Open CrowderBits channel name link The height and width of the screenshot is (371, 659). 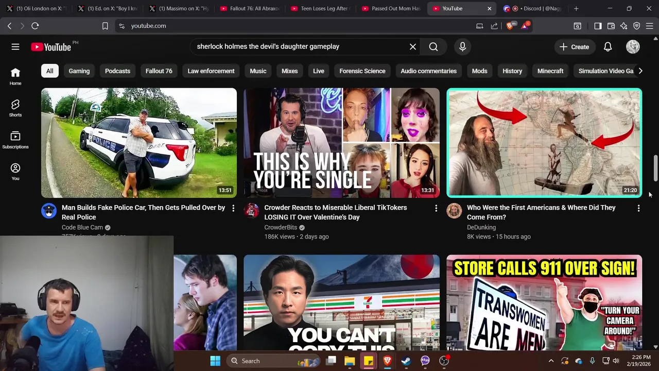(x=281, y=227)
